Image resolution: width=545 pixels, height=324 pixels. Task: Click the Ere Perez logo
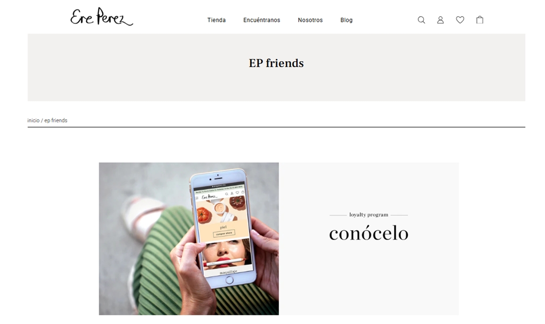tap(102, 16)
